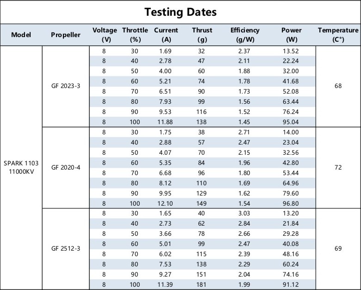Select the 96.80 power value cell
The height and width of the screenshot is (290, 361).
pyautogui.click(x=292, y=203)
